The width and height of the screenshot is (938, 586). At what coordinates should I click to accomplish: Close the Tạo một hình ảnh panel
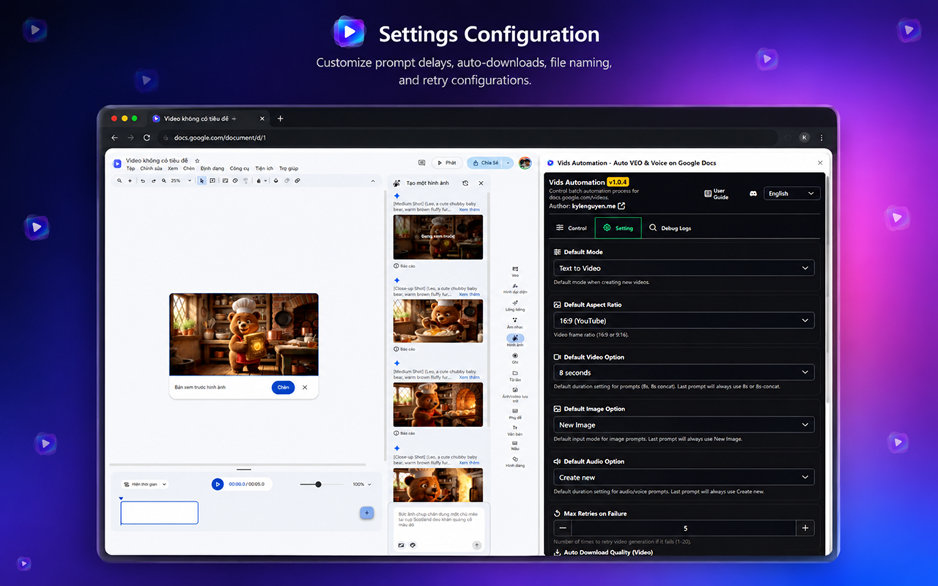[x=481, y=183]
